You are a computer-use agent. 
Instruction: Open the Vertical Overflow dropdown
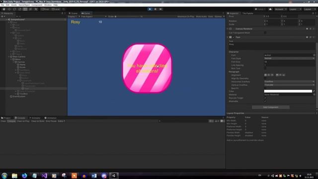coord(289,85)
